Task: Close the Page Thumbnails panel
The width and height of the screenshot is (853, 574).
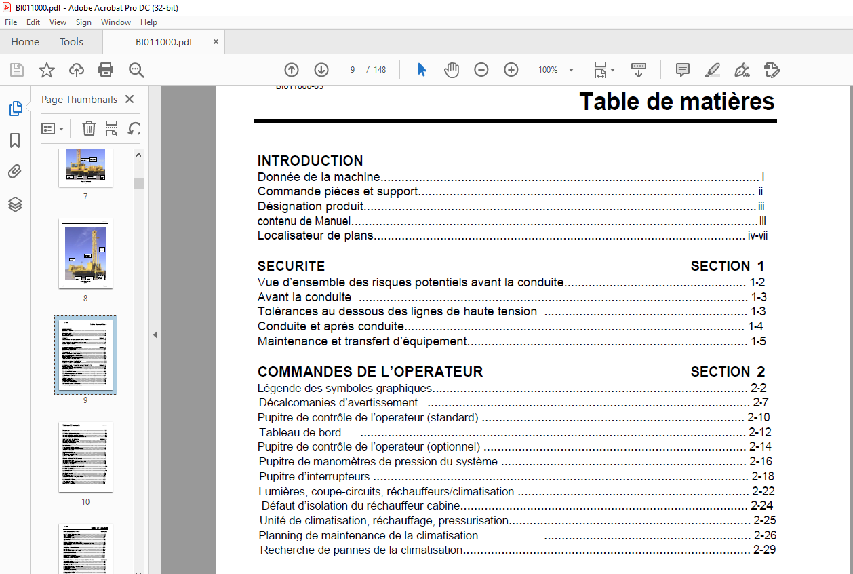Action: 130,99
